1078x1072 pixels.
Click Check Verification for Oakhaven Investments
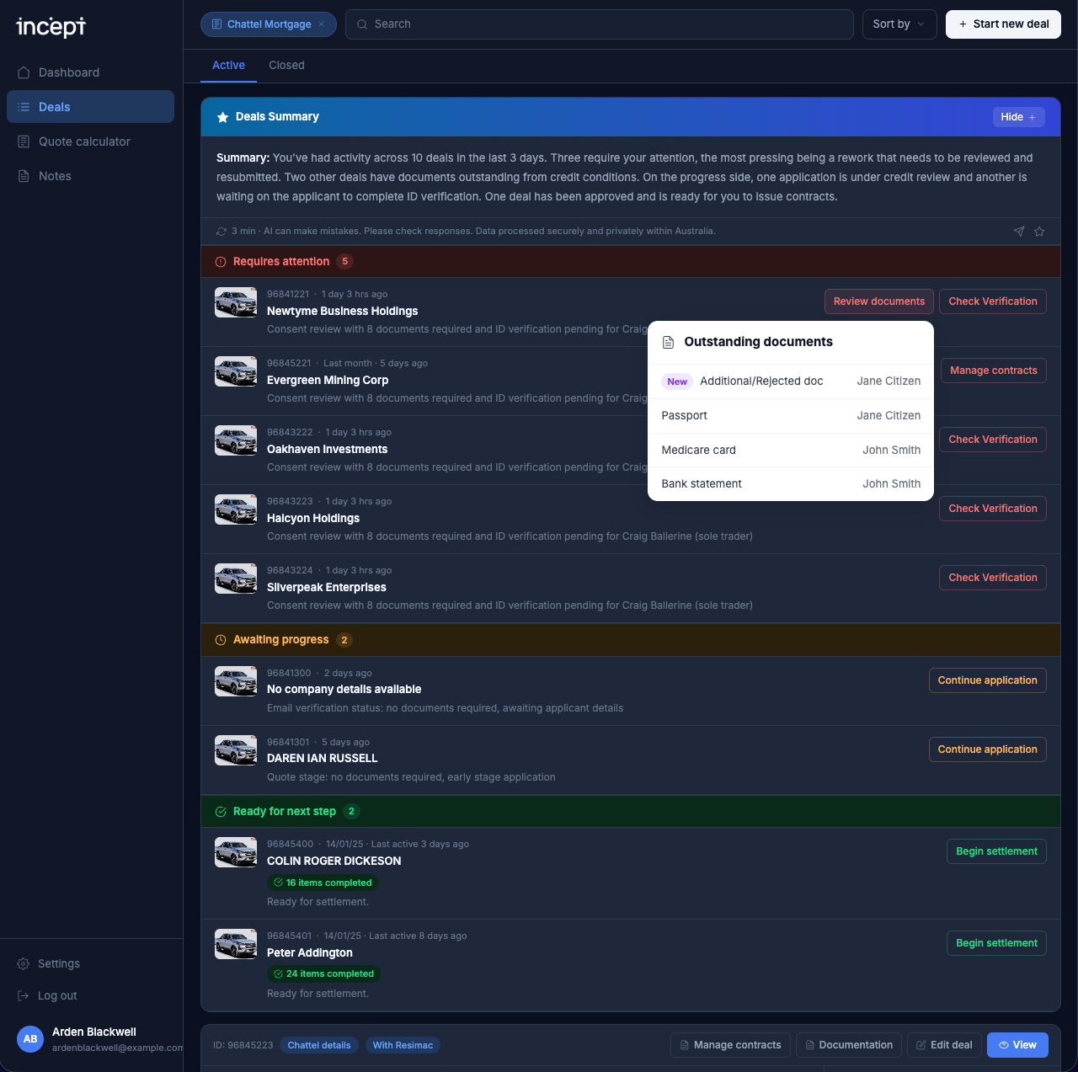(x=993, y=440)
